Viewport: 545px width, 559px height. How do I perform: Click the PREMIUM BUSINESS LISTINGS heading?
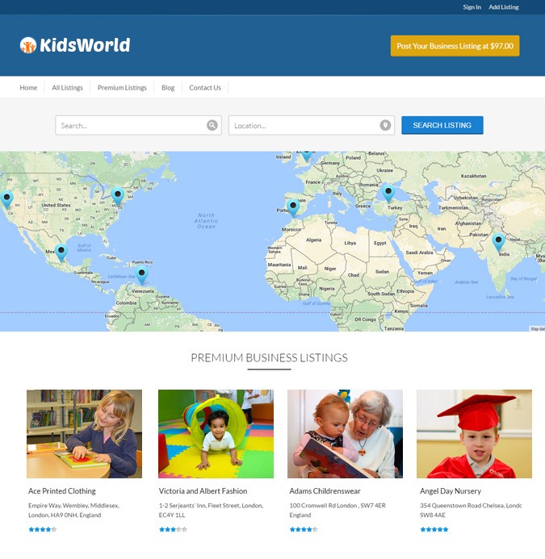coord(269,357)
